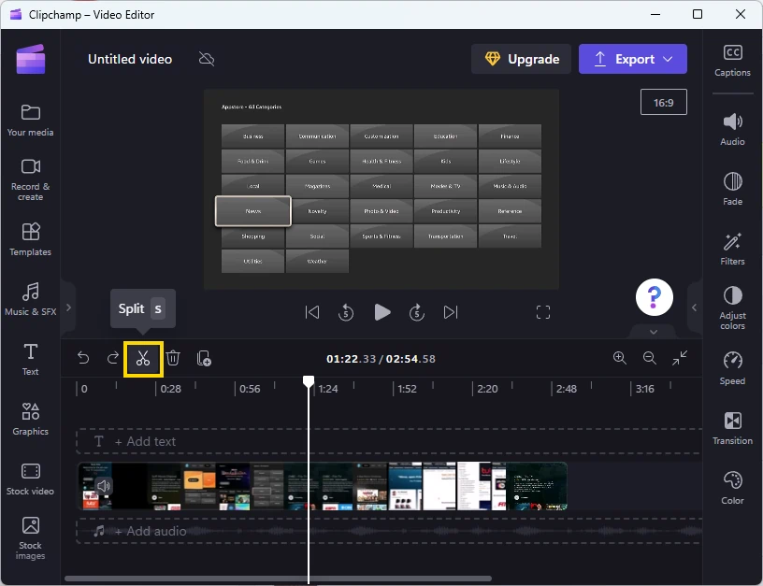Open the Stock images library
763x586 pixels.
pos(30,538)
